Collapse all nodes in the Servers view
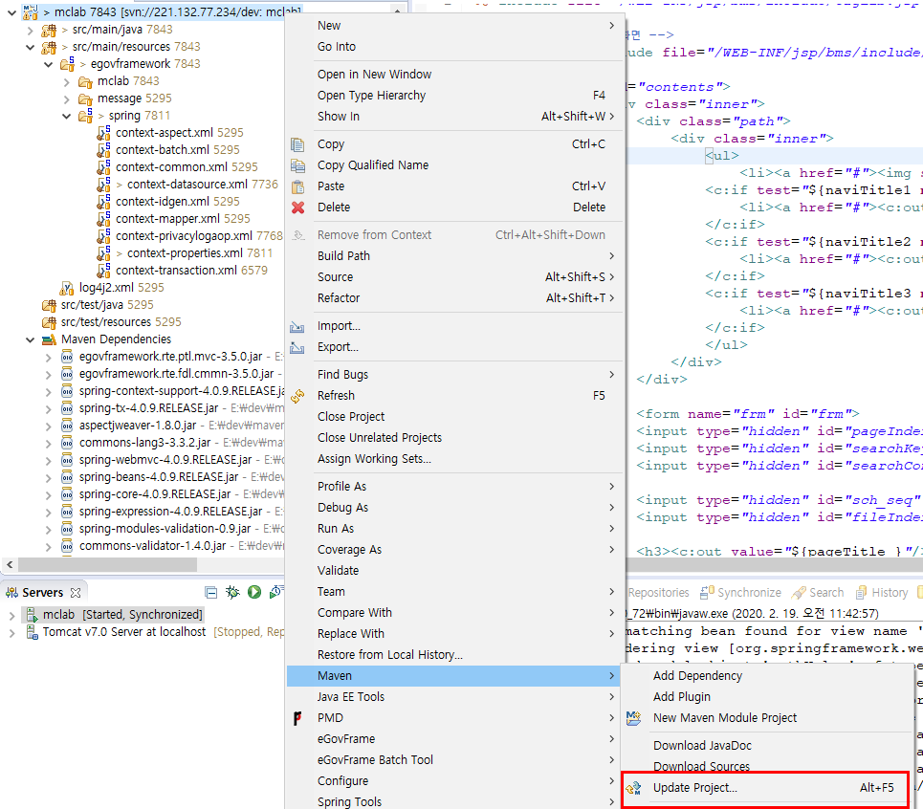Image resolution: width=923 pixels, height=809 pixels. point(209,593)
